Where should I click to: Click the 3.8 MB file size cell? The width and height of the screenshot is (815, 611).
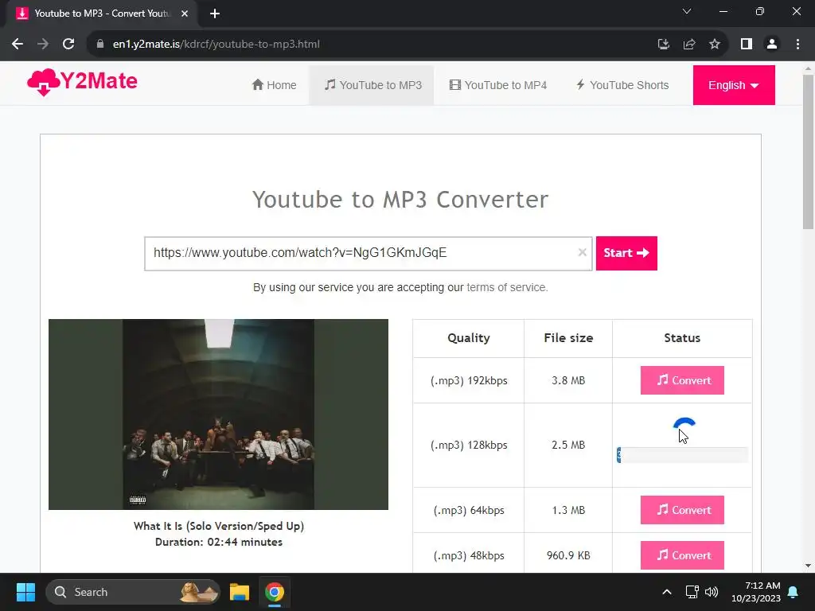568,380
